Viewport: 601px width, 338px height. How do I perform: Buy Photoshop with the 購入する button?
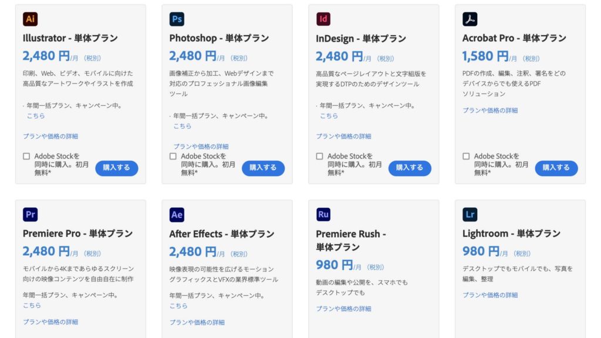(x=263, y=168)
